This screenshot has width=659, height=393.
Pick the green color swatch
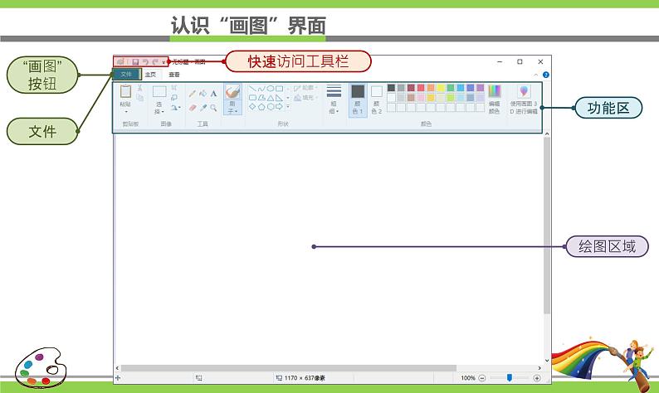click(451, 88)
